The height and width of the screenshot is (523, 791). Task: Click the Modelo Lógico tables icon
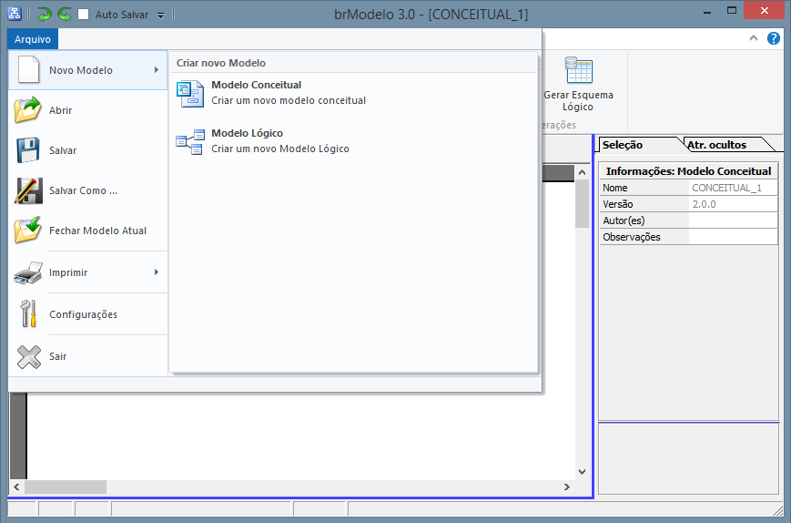(x=189, y=142)
